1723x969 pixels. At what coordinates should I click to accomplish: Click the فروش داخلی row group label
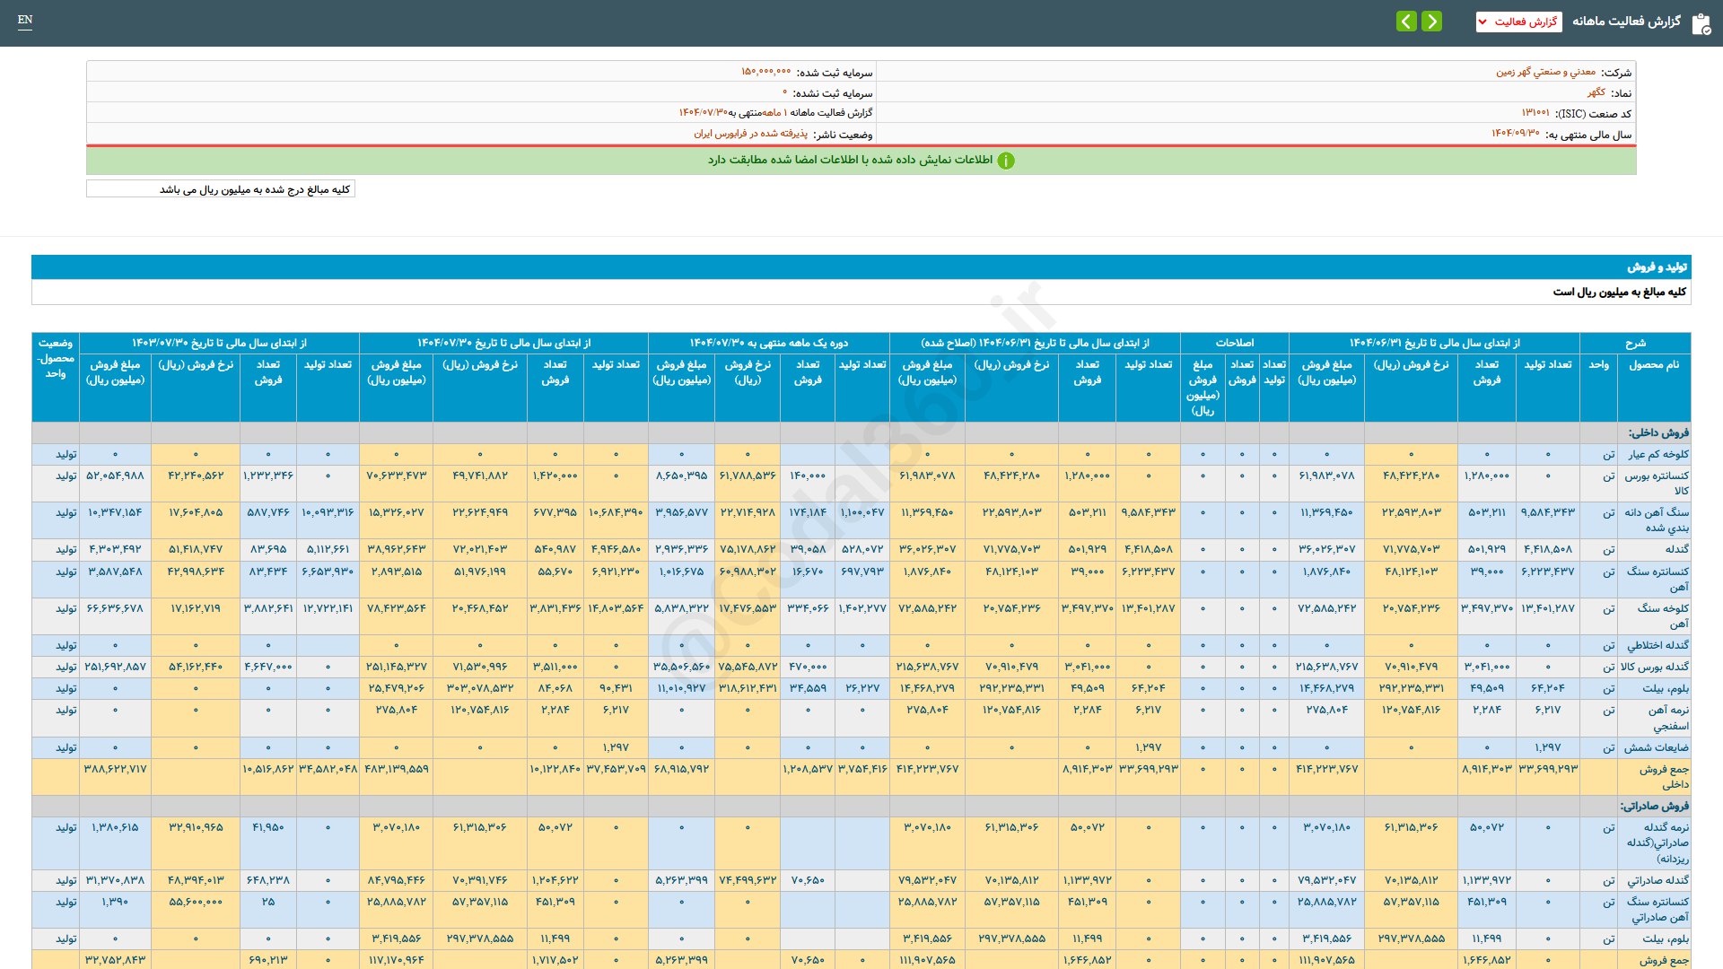pos(1658,432)
